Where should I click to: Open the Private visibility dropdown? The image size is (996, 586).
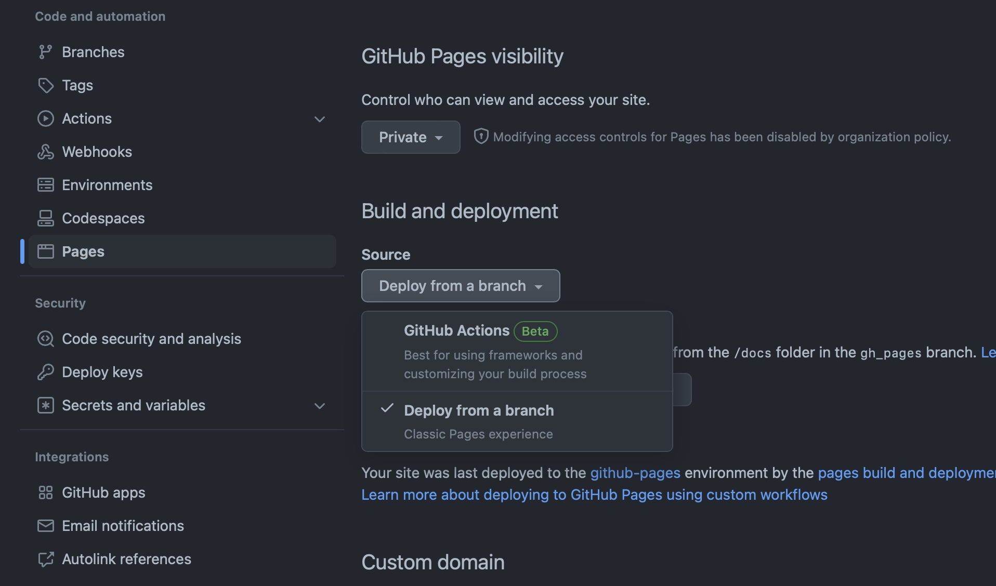tap(411, 137)
